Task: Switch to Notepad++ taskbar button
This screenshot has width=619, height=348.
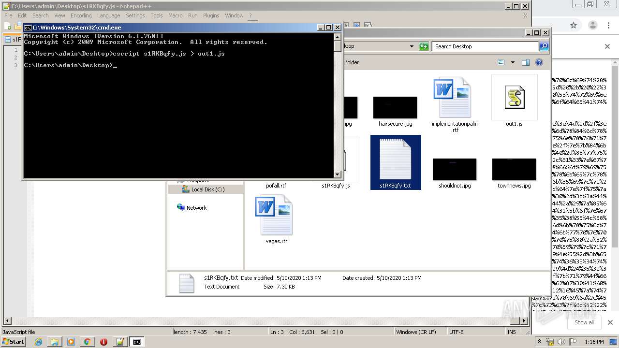Action: click(120, 342)
